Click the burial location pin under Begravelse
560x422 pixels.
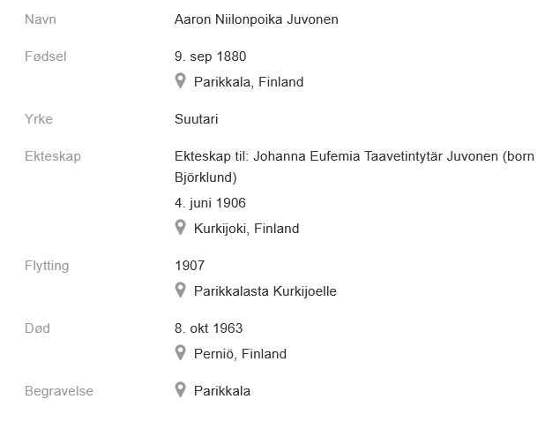(181, 391)
